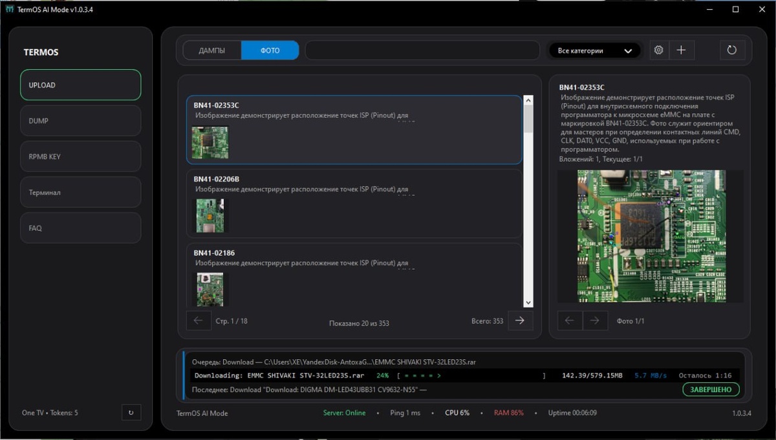Select the BN41-02353C list entry
Screen dimensions: 776x440
point(354,129)
